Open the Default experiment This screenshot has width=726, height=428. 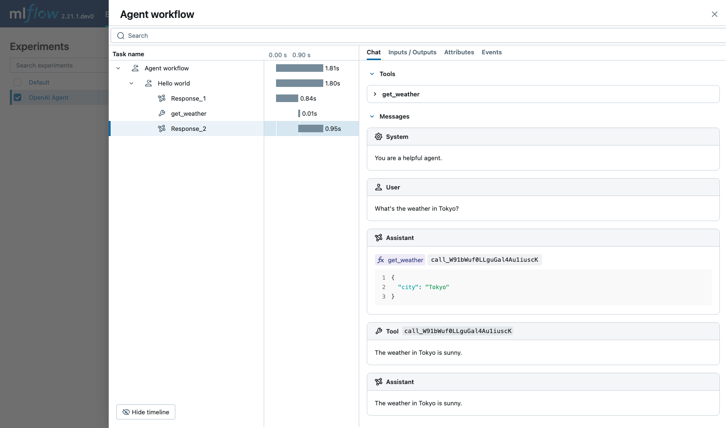coord(39,82)
